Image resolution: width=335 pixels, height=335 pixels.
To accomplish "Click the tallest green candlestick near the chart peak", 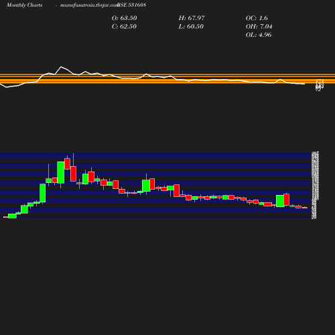I will coord(61,172).
